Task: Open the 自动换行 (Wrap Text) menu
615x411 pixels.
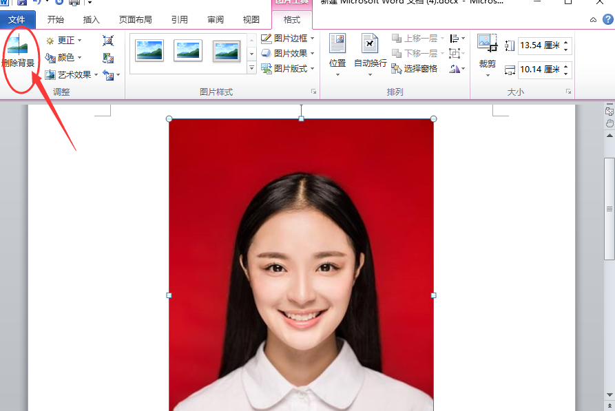Action: tap(370, 54)
